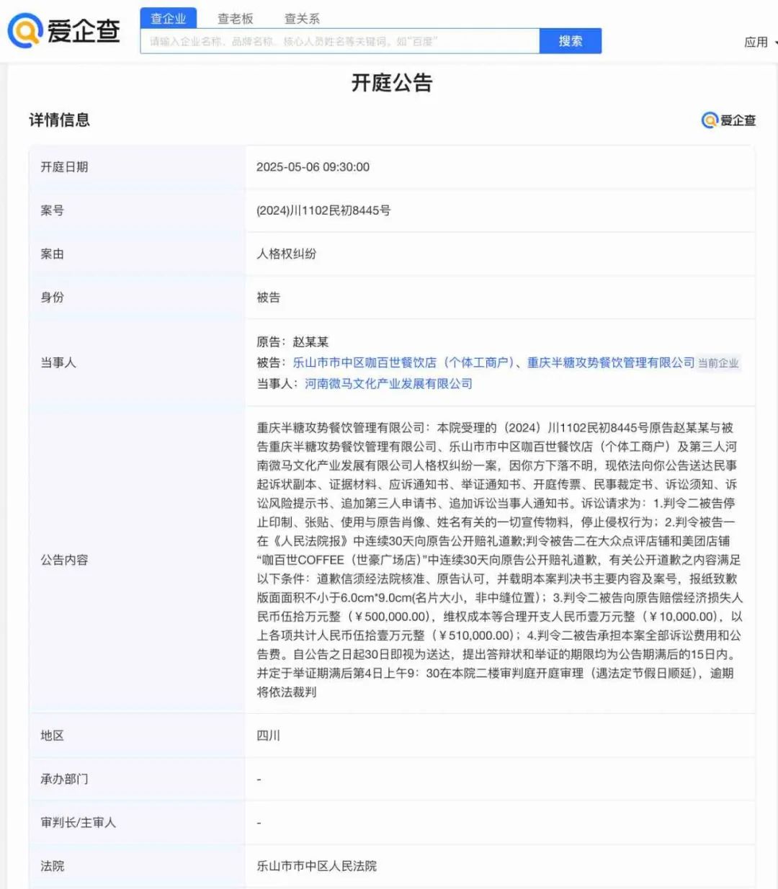Select the 查企业 tab
Image resolution: width=778 pixels, height=889 pixels.
point(167,18)
